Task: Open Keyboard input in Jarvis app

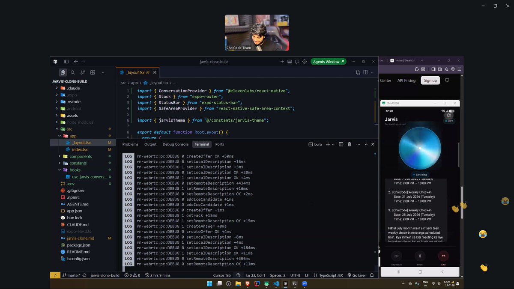Action: pos(396,256)
